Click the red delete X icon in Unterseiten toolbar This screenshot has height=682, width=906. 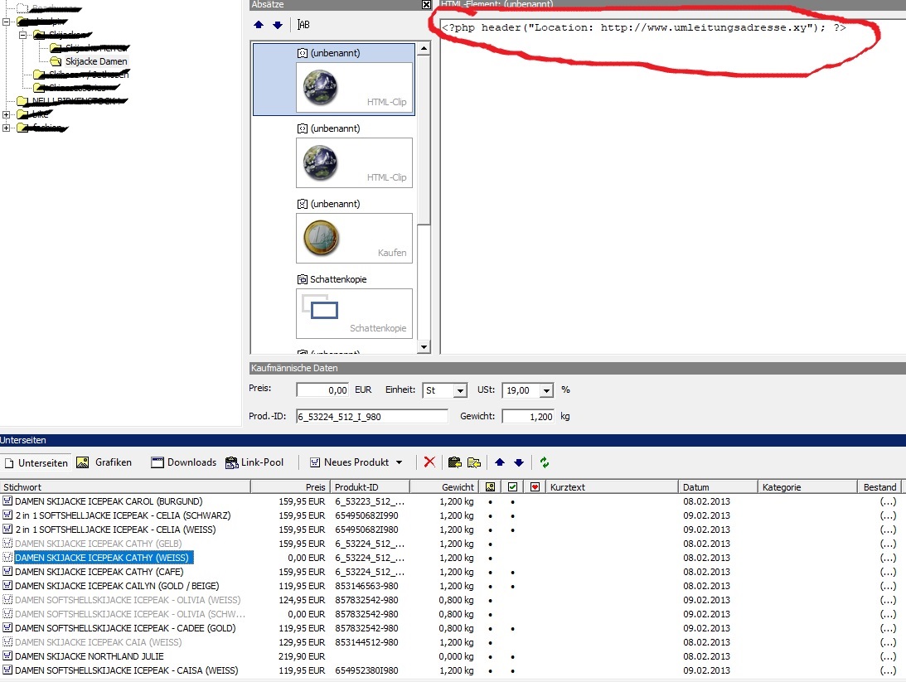pos(429,462)
